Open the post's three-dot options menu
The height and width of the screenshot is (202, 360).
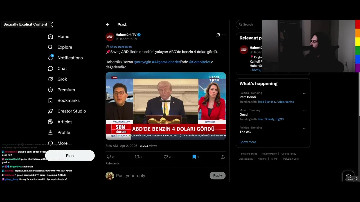224,35
